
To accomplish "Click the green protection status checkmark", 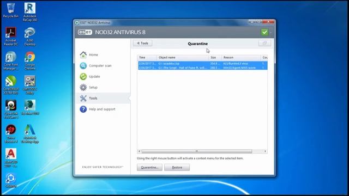I will click(x=264, y=32).
